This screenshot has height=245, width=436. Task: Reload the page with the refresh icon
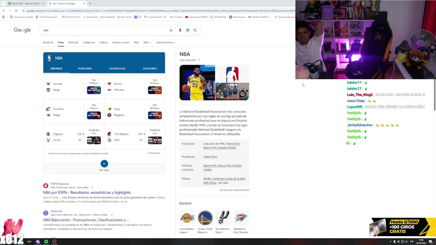click(16, 11)
